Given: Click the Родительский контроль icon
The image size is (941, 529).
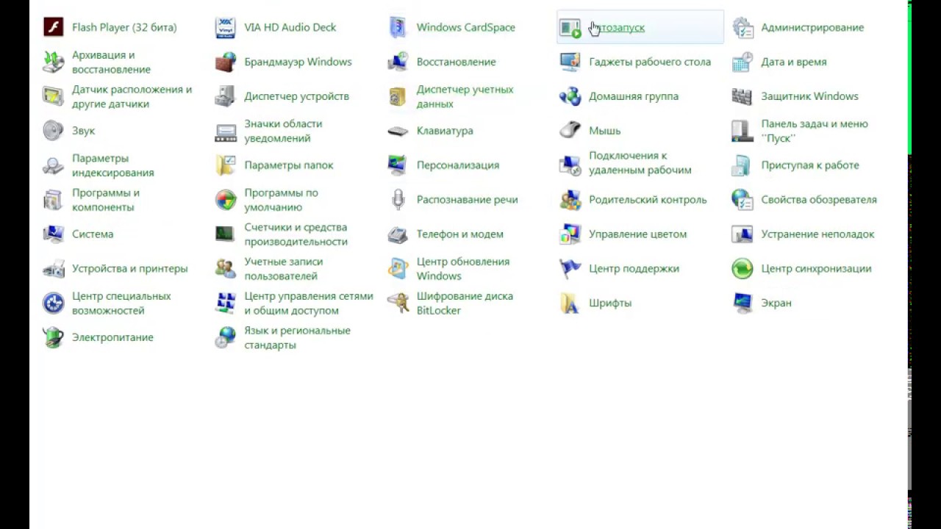Looking at the screenshot, I should [570, 200].
